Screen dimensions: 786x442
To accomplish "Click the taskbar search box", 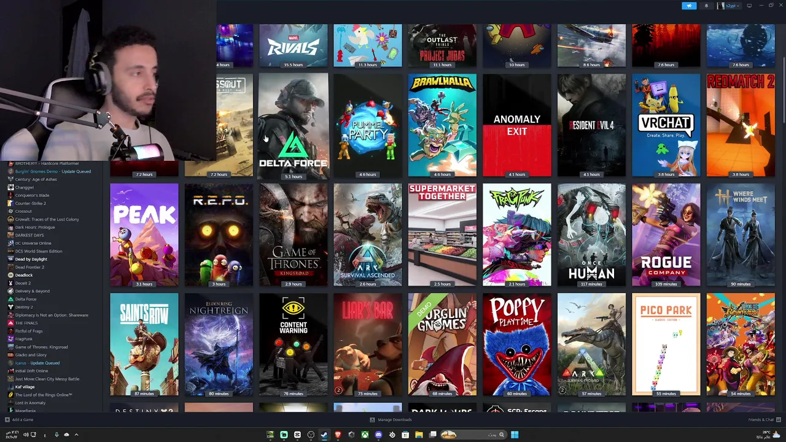I will point(474,435).
